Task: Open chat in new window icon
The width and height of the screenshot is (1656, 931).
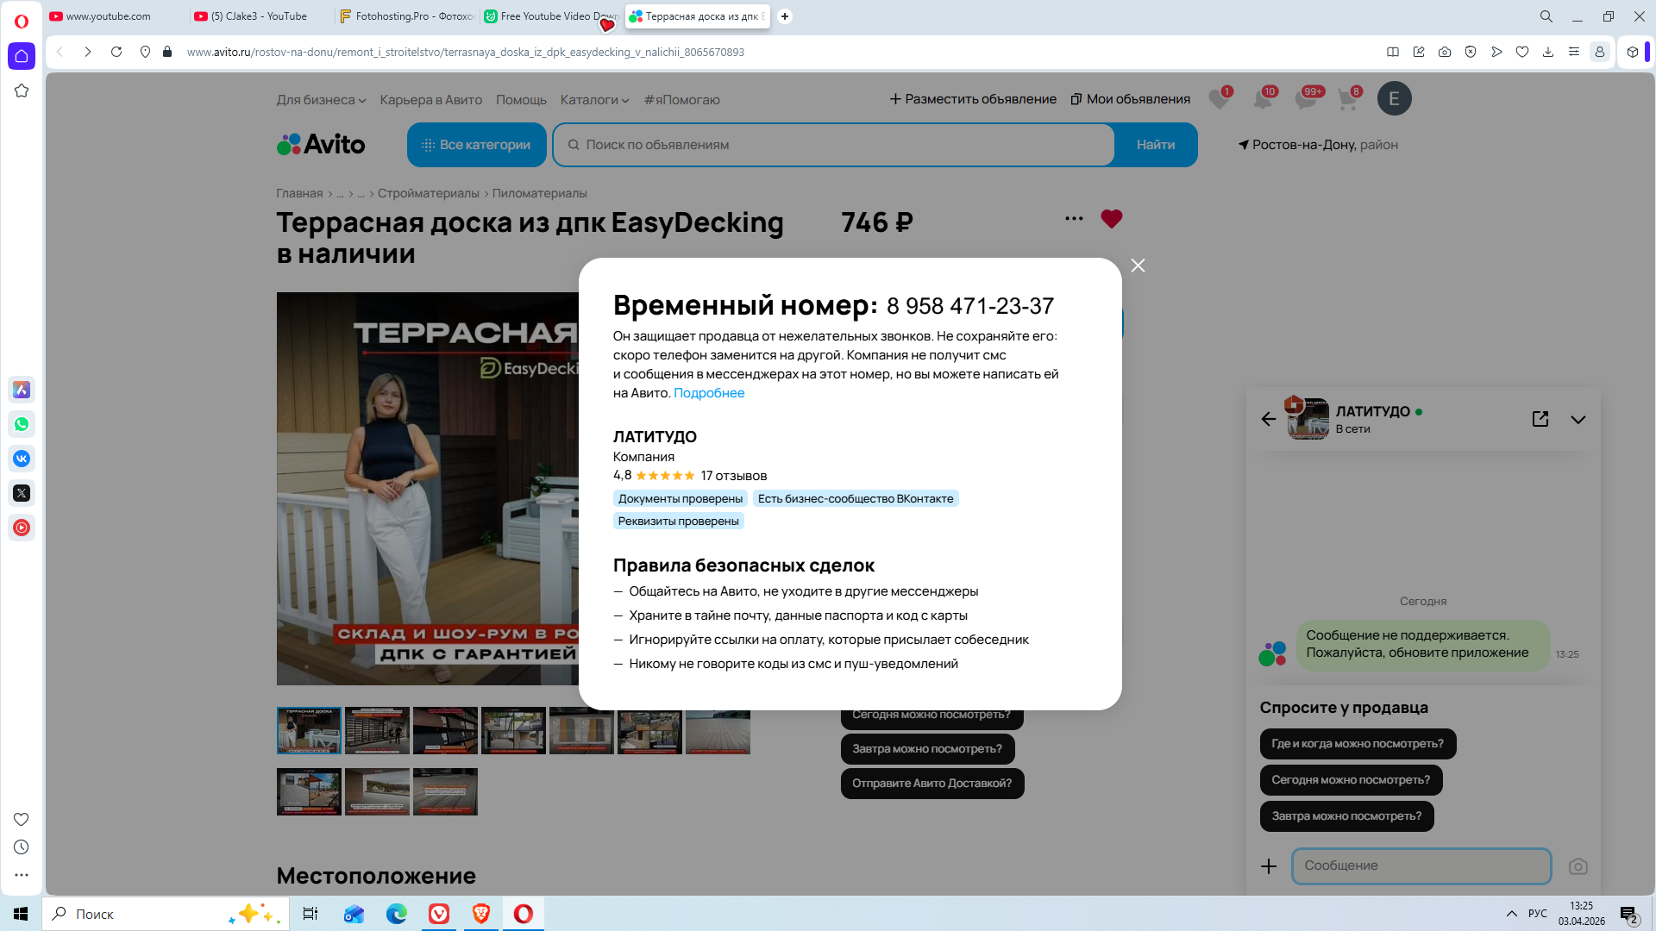Action: click(1540, 419)
